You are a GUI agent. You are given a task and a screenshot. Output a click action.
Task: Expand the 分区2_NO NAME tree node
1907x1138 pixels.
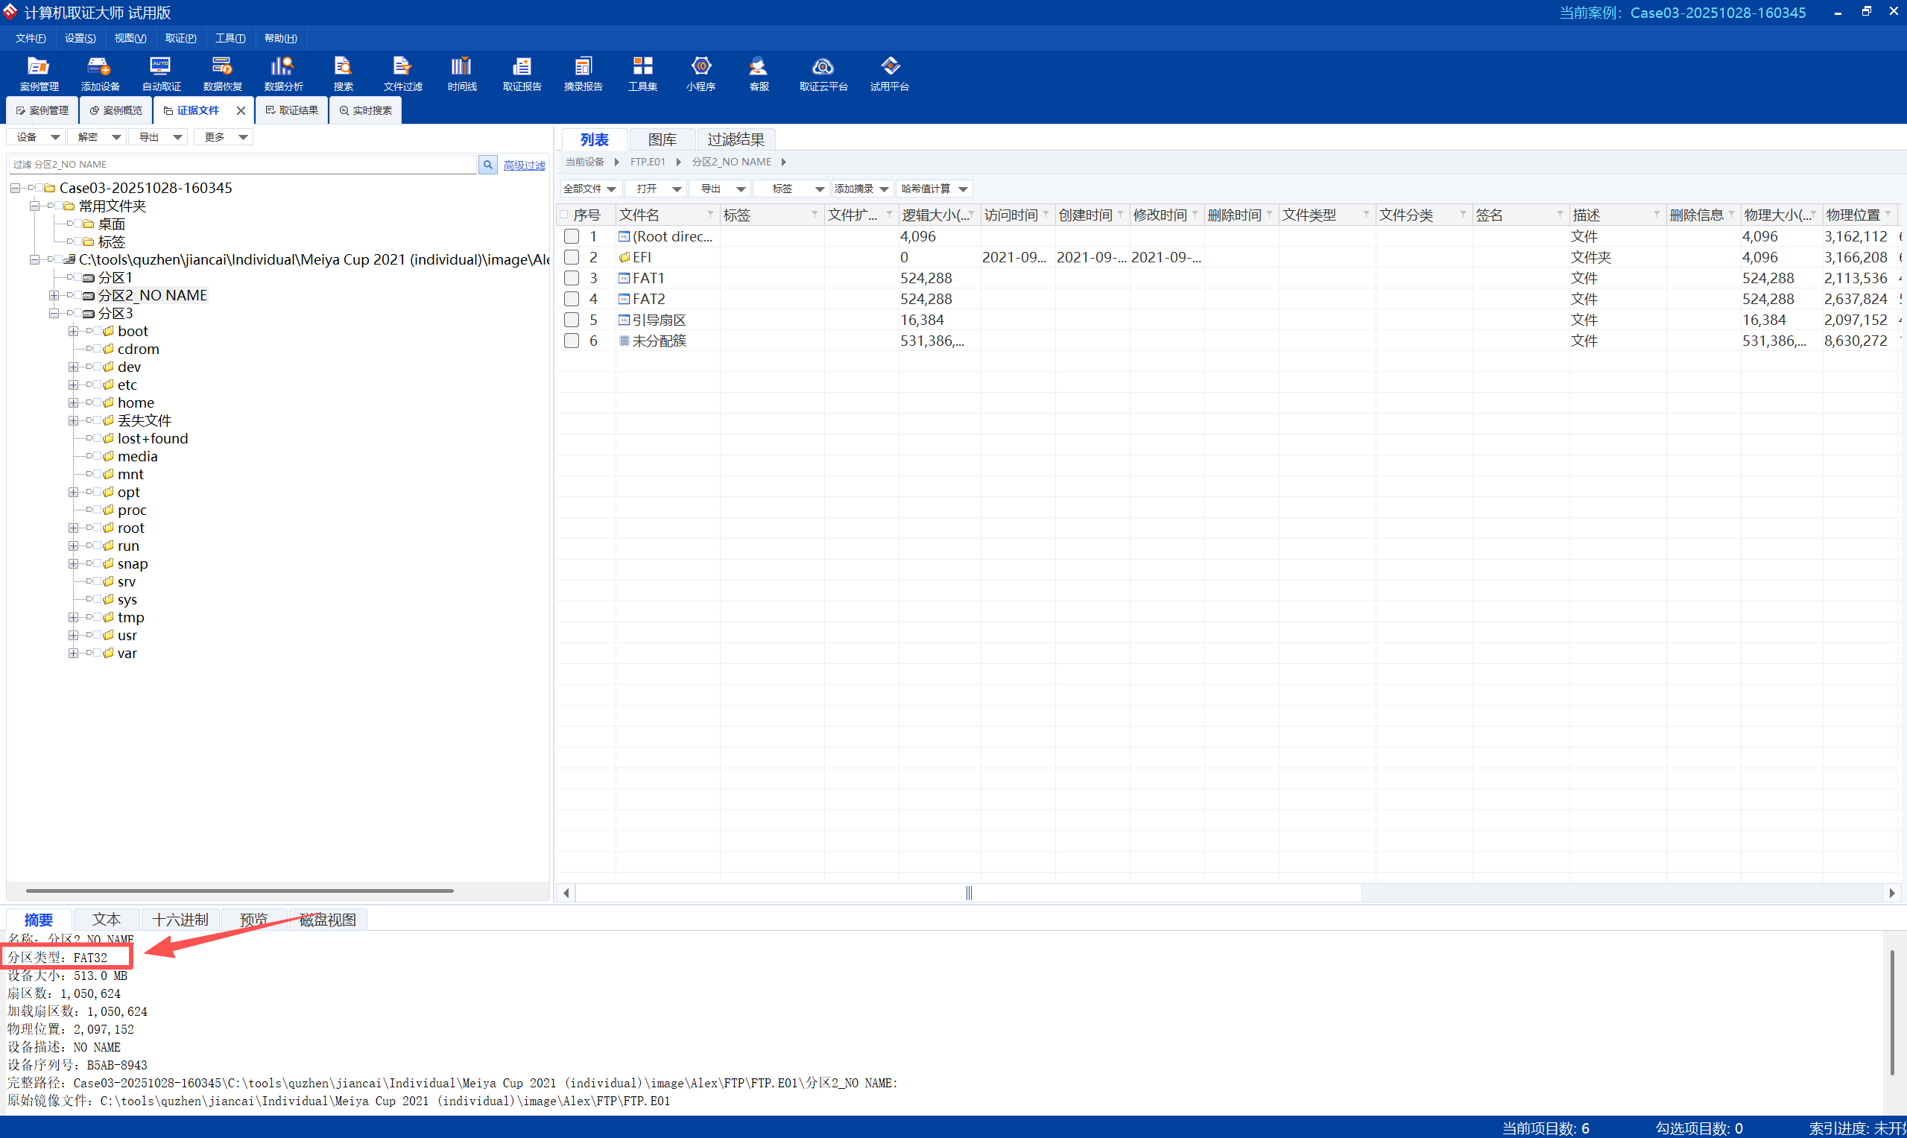(x=54, y=296)
